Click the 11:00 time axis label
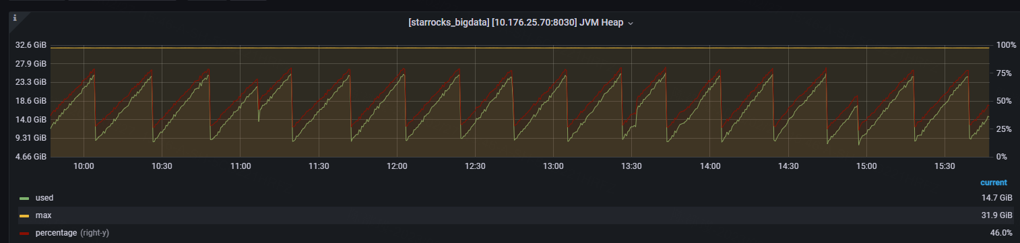 click(240, 166)
